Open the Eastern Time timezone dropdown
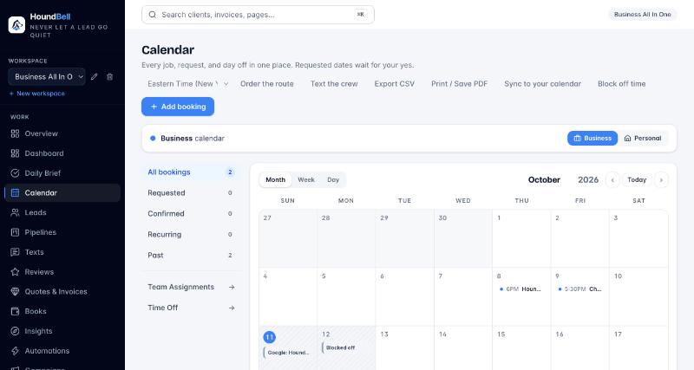 point(187,83)
